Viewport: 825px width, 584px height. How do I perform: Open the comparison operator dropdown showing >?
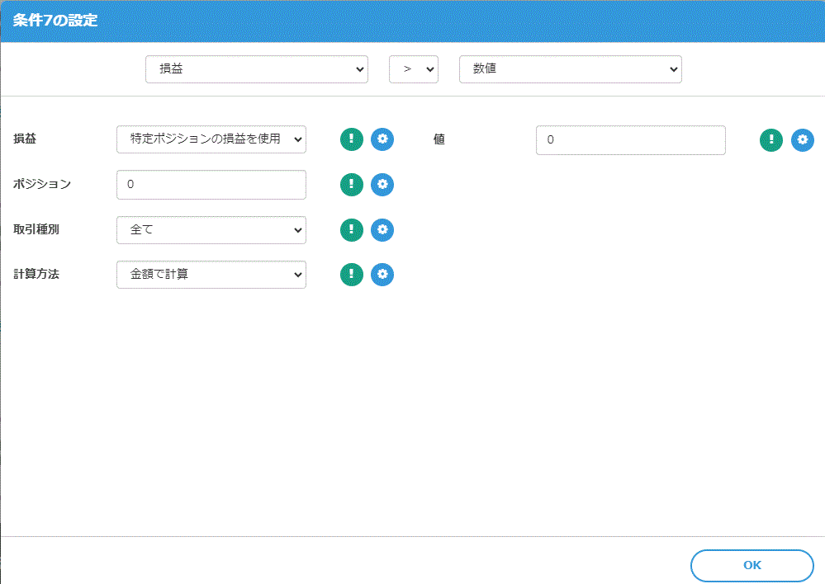(x=413, y=69)
